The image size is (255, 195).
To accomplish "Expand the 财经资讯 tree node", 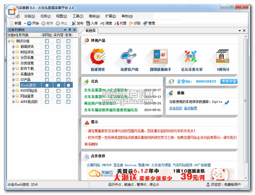I will 14,52.
